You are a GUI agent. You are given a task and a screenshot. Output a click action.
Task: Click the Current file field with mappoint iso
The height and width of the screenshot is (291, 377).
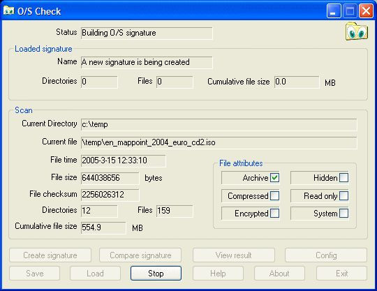coord(219,143)
